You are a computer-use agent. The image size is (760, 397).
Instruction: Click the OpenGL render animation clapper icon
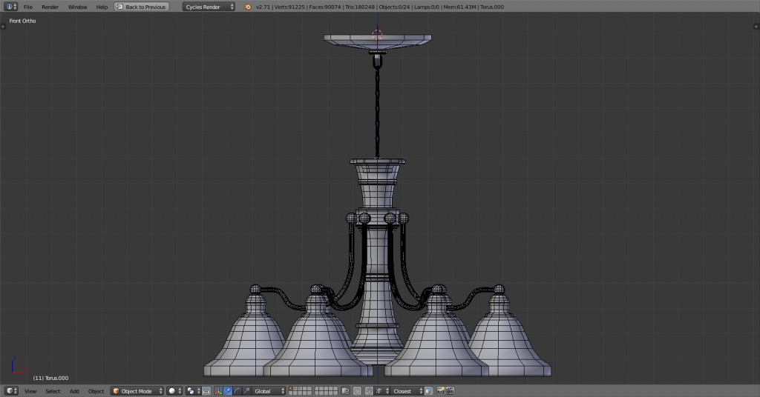(450, 391)
